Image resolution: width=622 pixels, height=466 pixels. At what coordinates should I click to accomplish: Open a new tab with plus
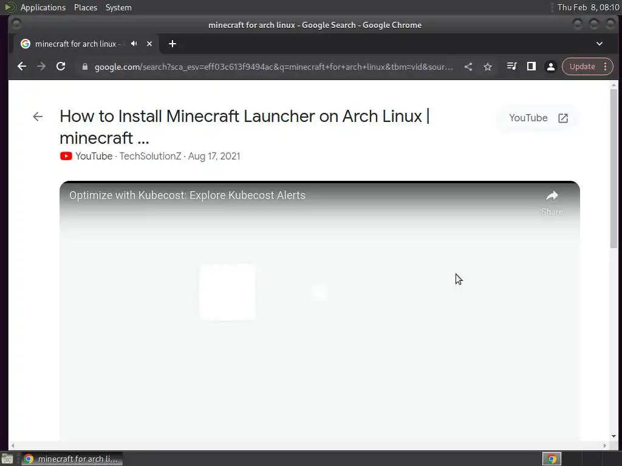[172, 44]
